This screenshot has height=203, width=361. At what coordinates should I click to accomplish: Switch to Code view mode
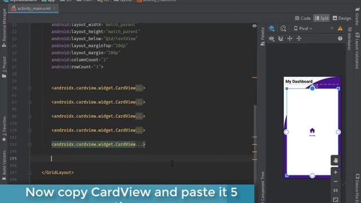tap(303, 18)
